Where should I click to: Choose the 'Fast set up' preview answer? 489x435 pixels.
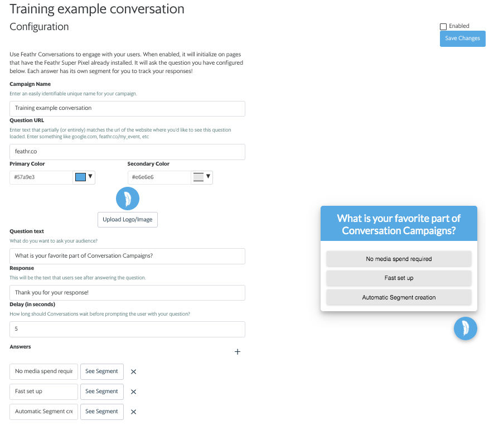point(399,278)
